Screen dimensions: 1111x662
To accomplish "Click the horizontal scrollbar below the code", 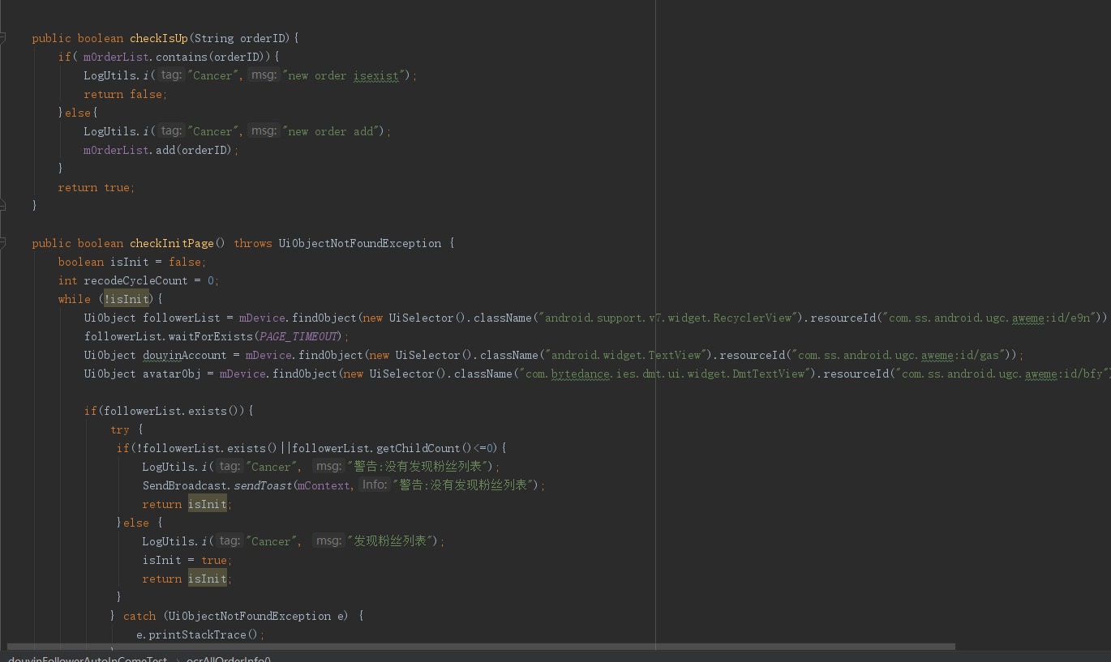I will click(481, 647).
